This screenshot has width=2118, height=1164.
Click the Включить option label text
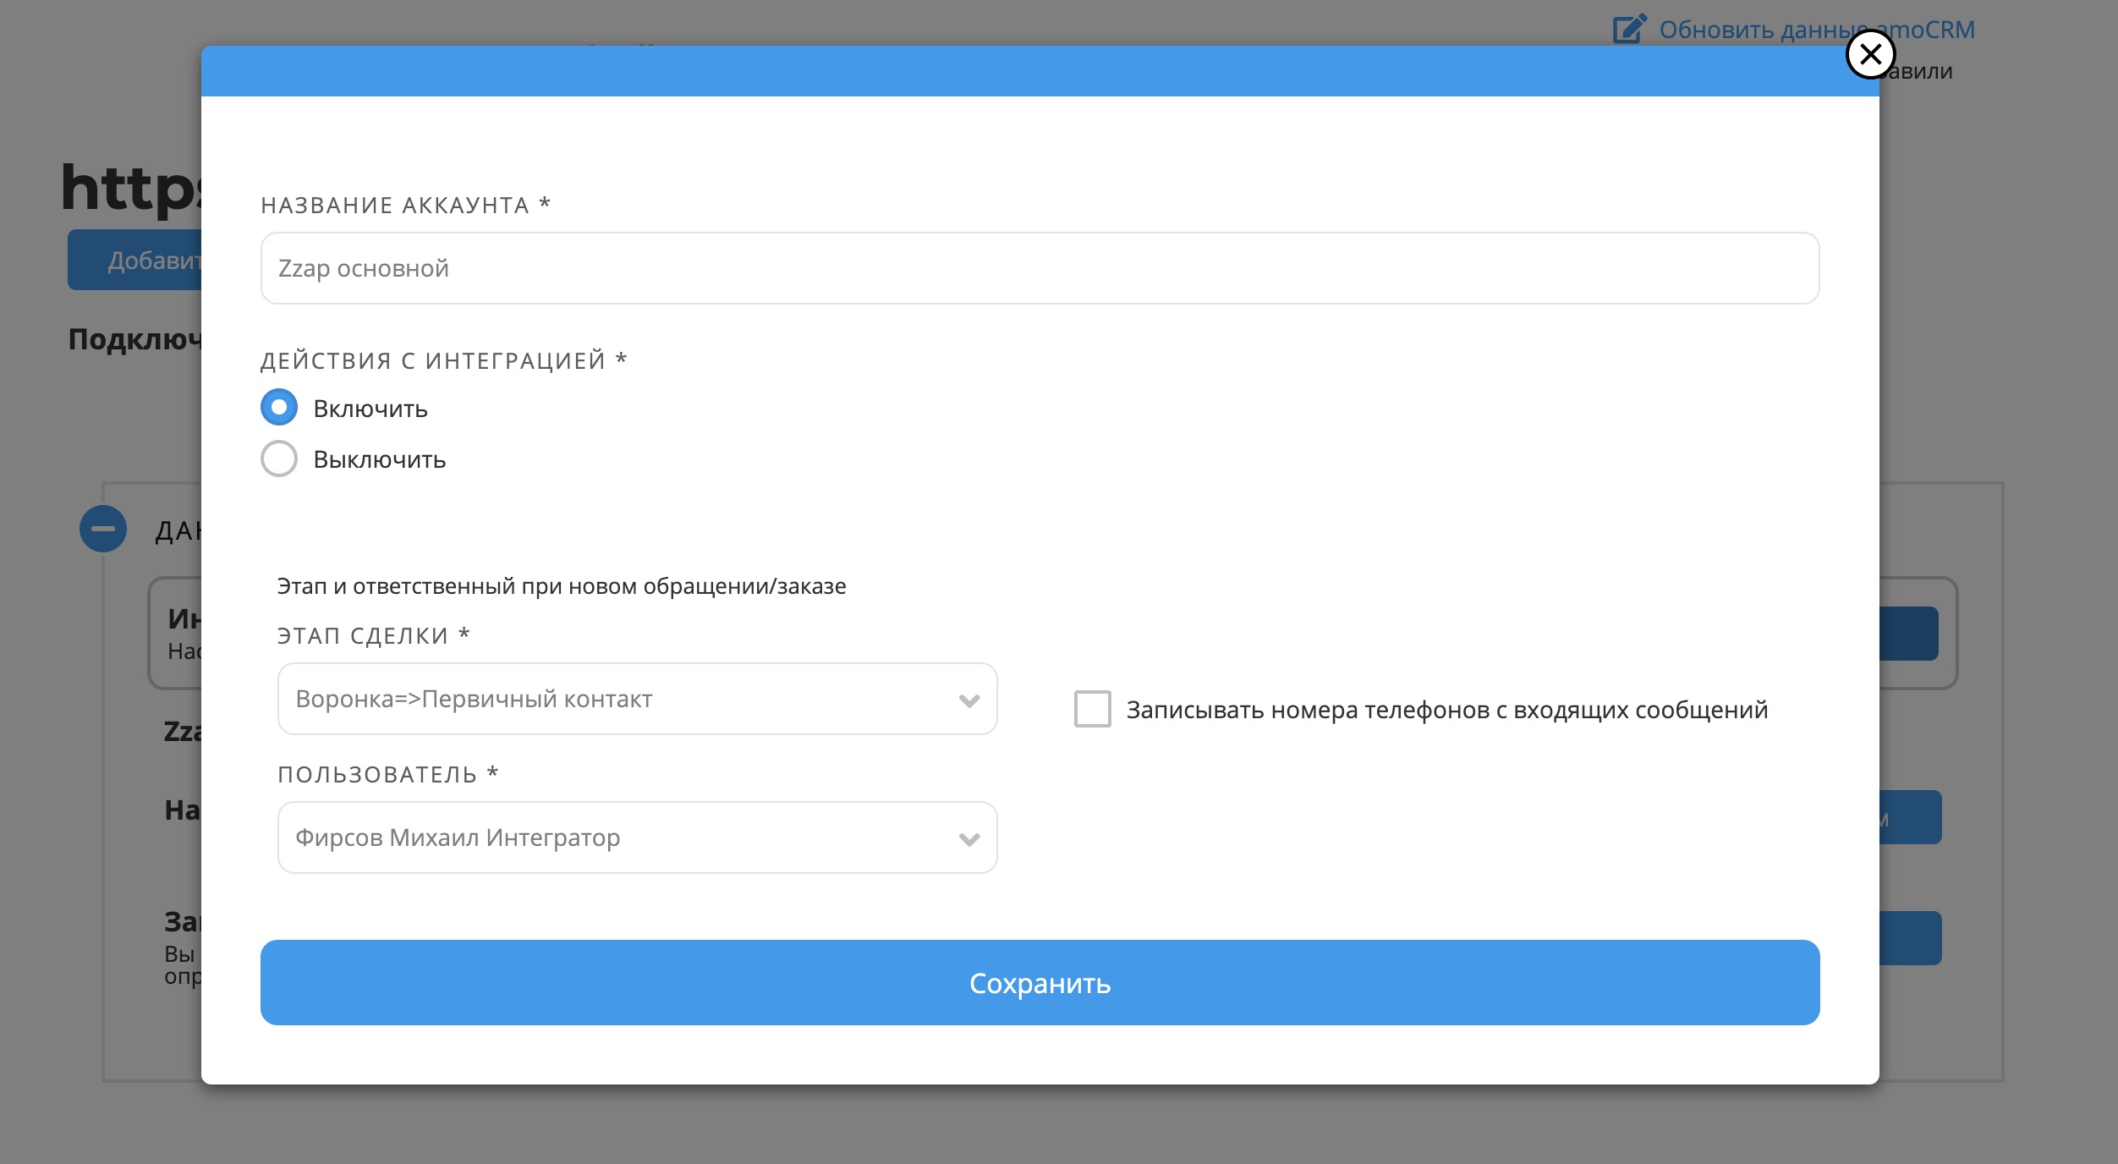(x=370, y=409)
